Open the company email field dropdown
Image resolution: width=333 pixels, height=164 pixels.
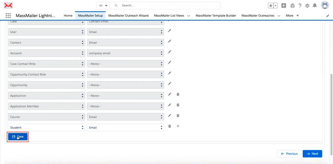(126, 53)
